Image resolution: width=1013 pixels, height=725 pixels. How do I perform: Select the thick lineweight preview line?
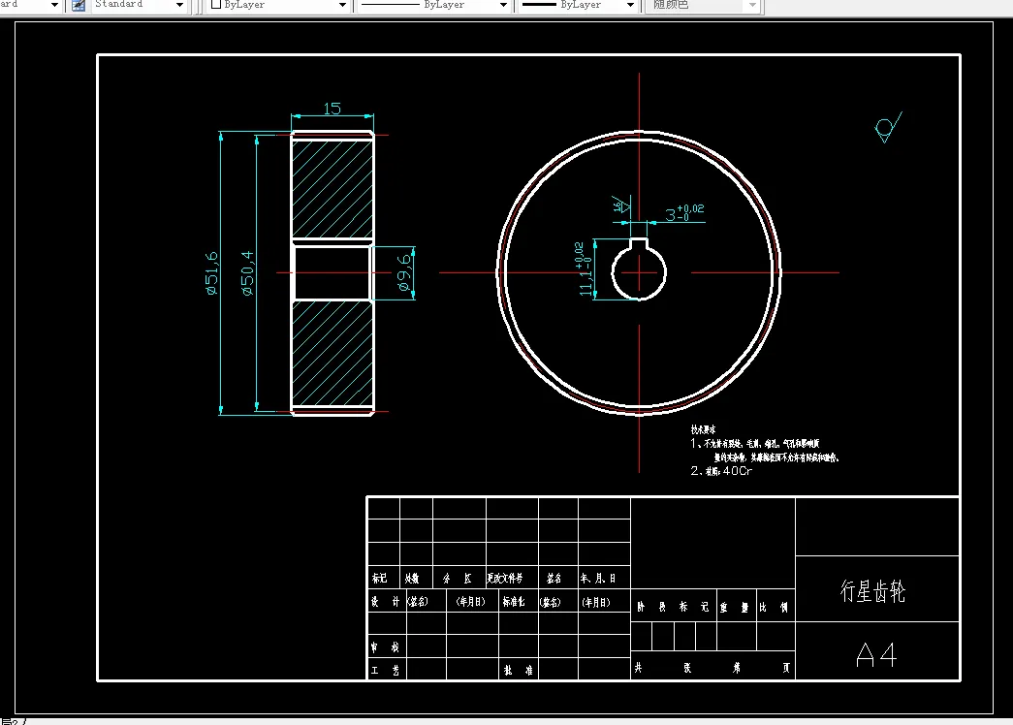tap(539, 5)
